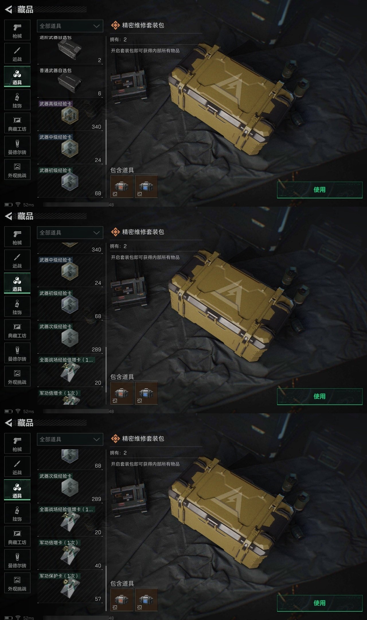Open 典藏工坊 workshop in the bottommost screenshot

coord(17,536)
